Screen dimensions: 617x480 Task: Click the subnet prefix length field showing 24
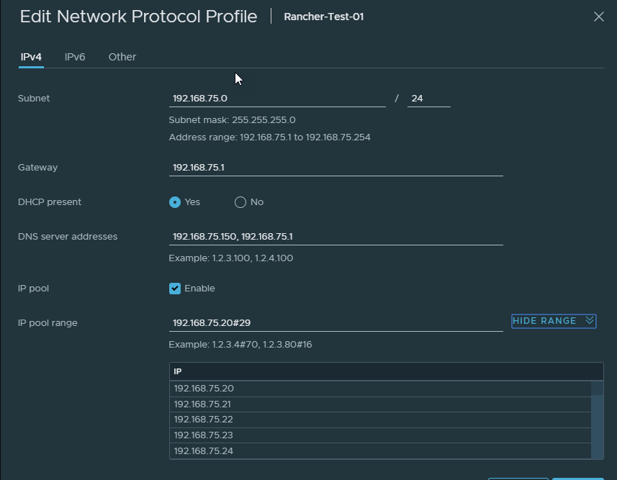pos(428,97)
